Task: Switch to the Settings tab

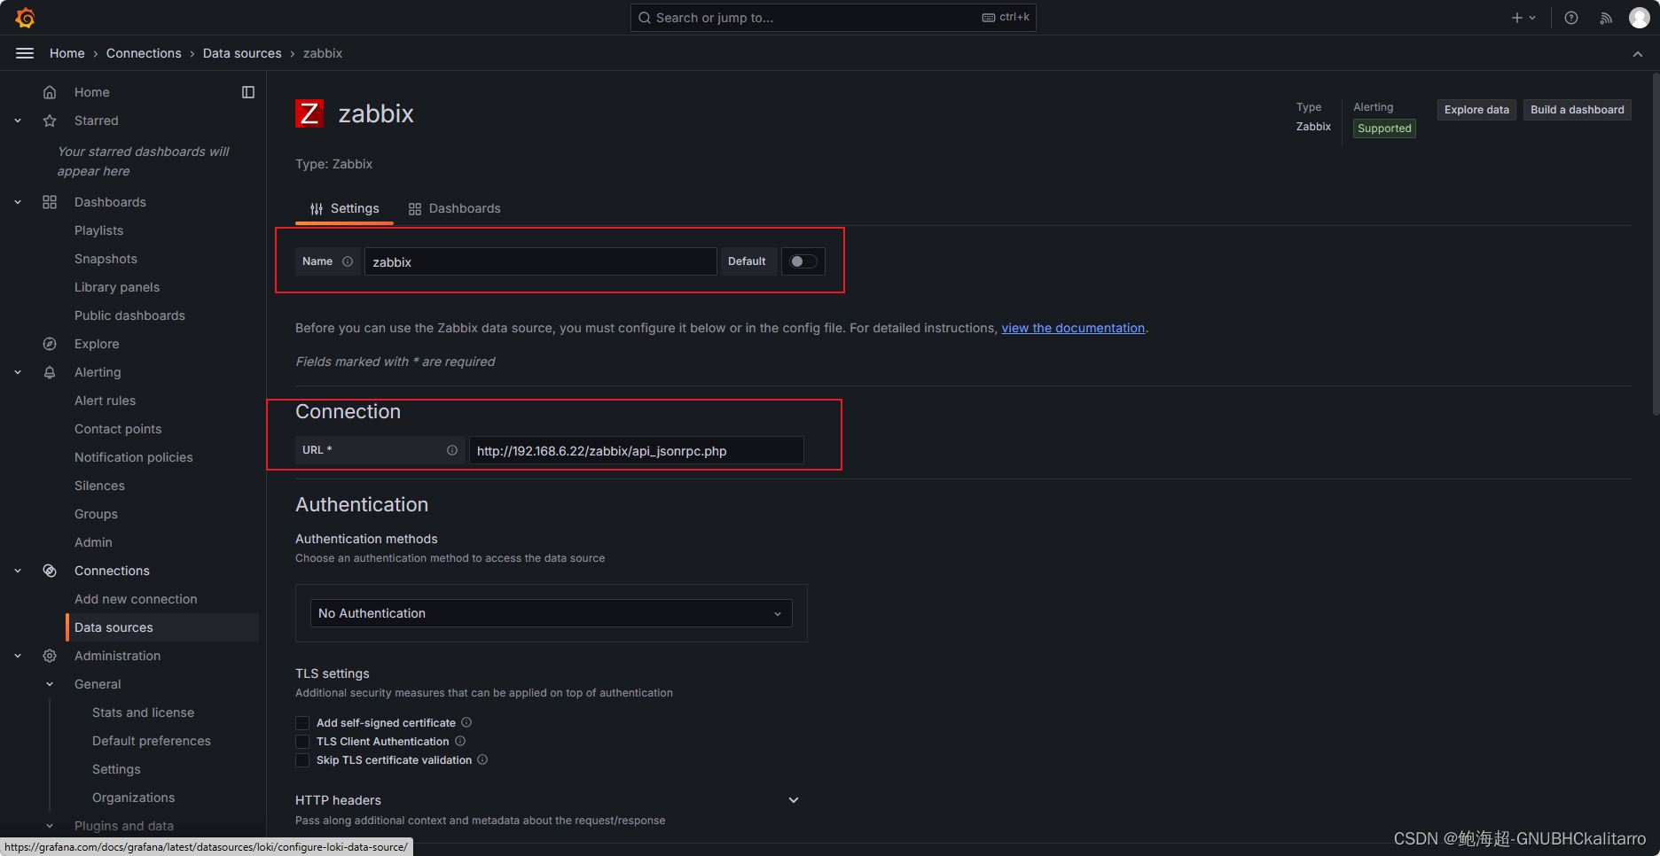Action: coord(344,208)
